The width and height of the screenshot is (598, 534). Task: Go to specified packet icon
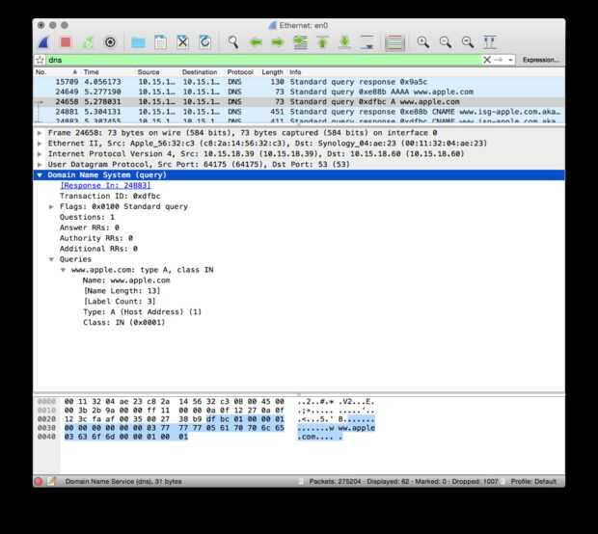tap(300, 41)
